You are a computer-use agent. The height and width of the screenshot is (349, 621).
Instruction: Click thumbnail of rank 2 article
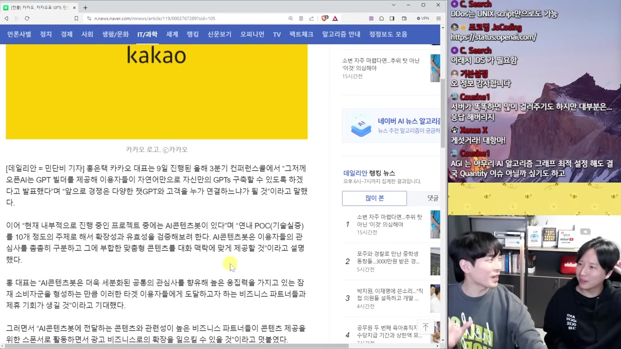pos(435,262)
